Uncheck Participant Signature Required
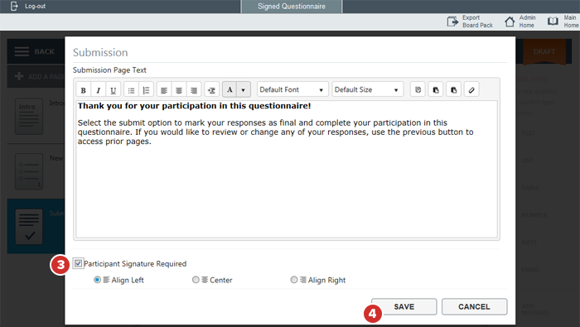This screenshot has height=327, width=580. pos(78,263)
